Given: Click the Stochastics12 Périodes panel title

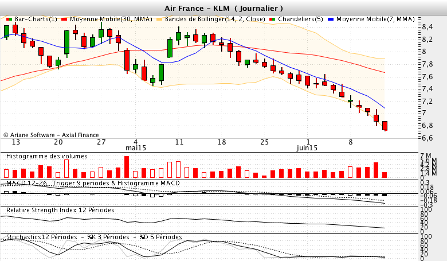Looking at the screenshot, I should point(94,237).
